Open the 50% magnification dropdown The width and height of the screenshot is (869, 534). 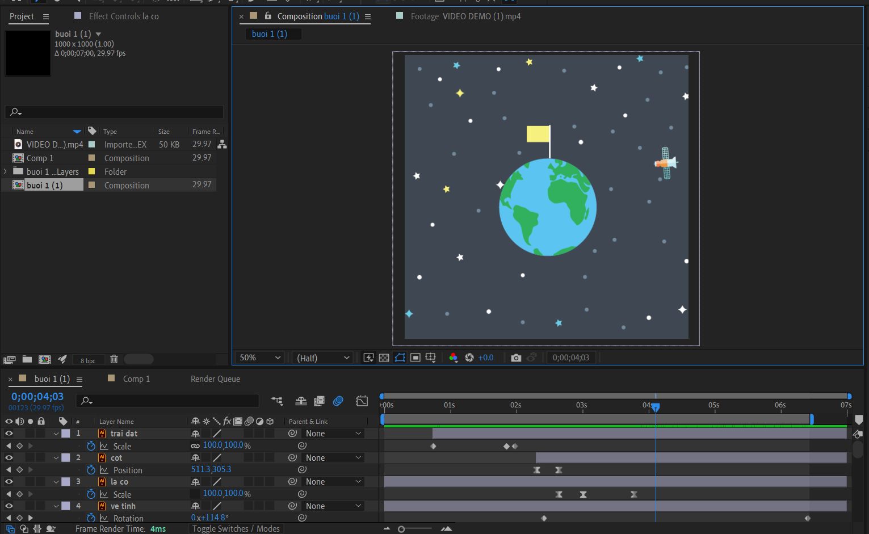[x=259, y=358]
